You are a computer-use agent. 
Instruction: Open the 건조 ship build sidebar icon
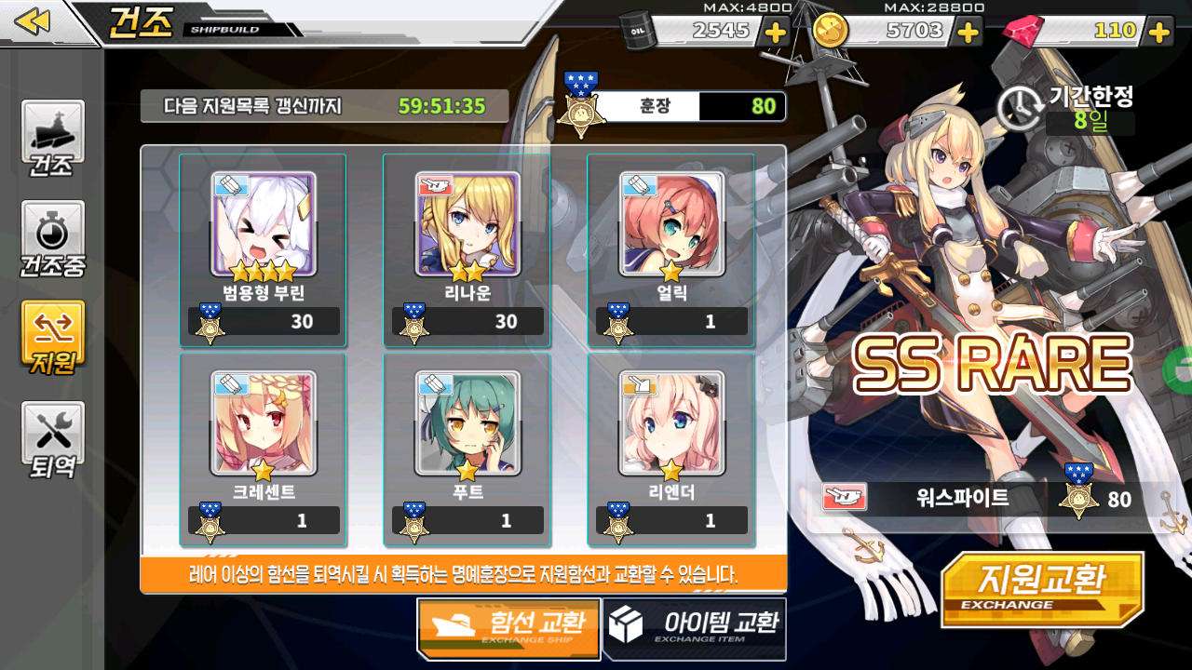(53, 140)
